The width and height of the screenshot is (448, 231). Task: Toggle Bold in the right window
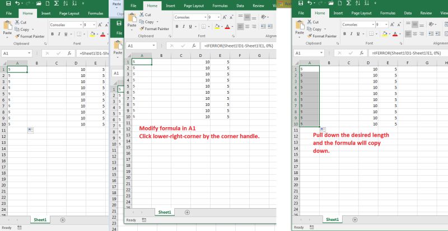345,34
